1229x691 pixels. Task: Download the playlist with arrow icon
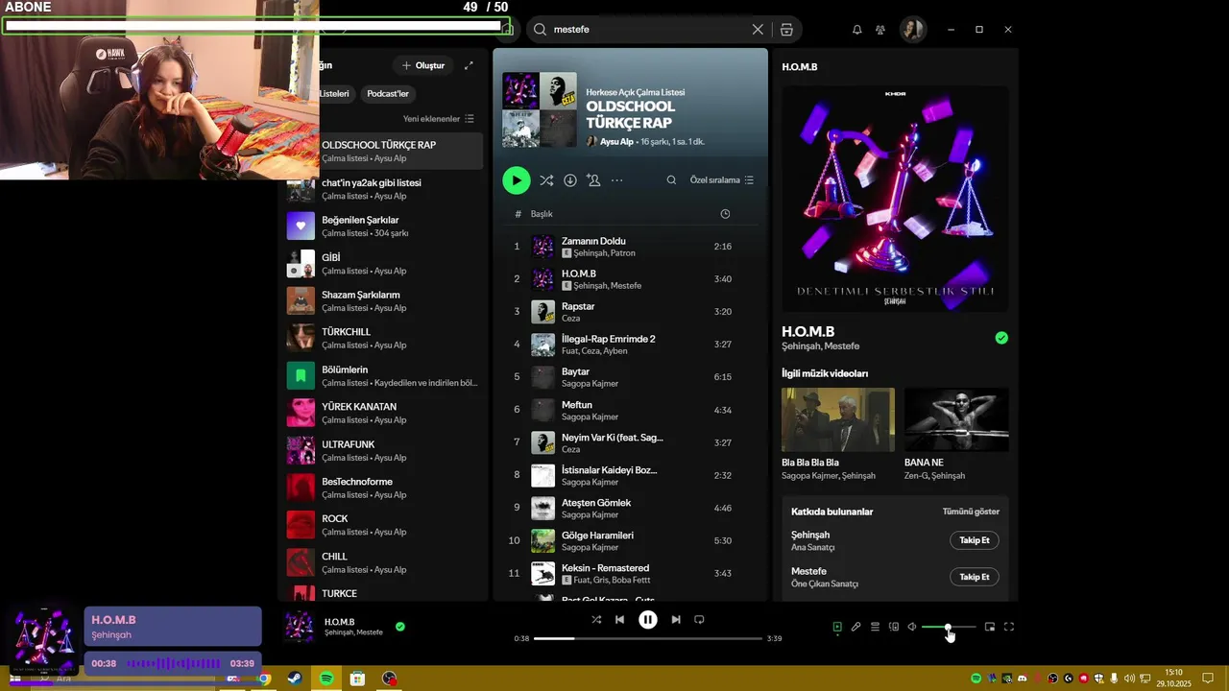(x=570, y=180)
